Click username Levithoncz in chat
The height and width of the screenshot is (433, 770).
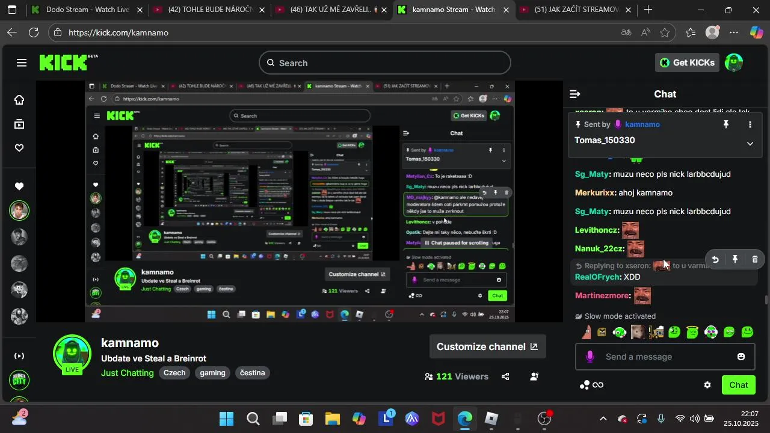[x=596, y=230]
